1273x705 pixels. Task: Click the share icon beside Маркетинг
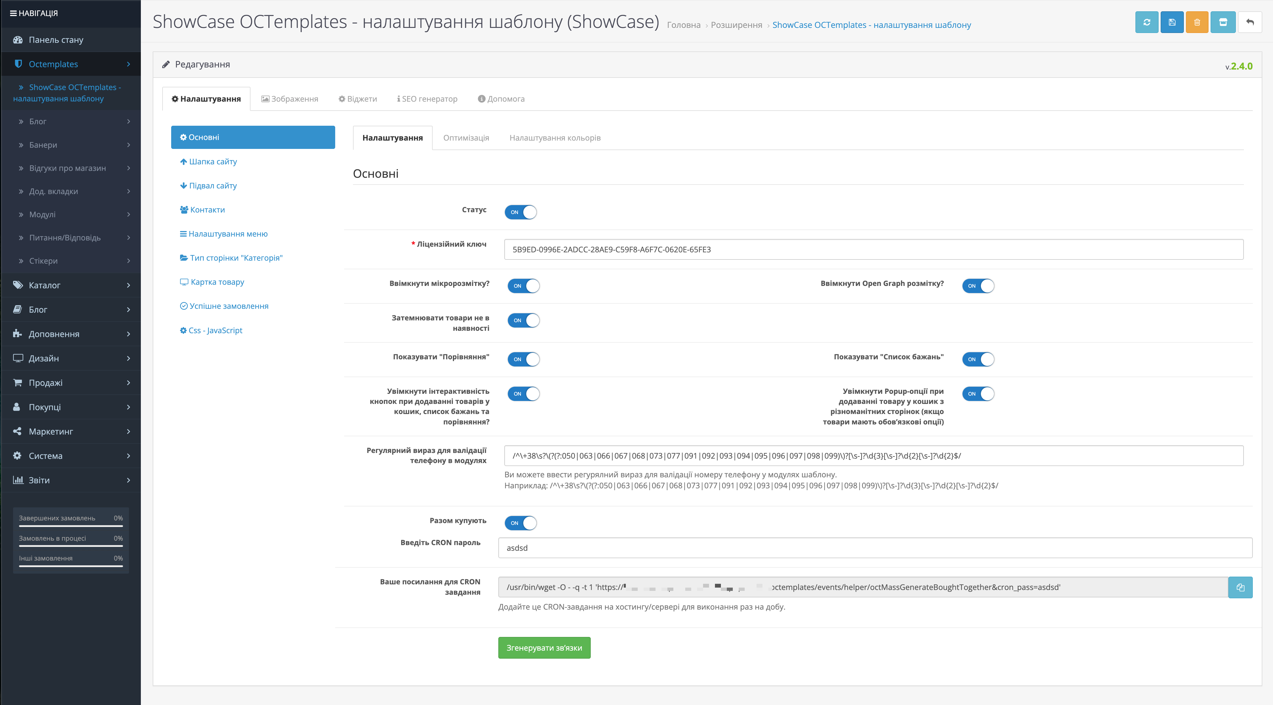[x=17, y=431]
